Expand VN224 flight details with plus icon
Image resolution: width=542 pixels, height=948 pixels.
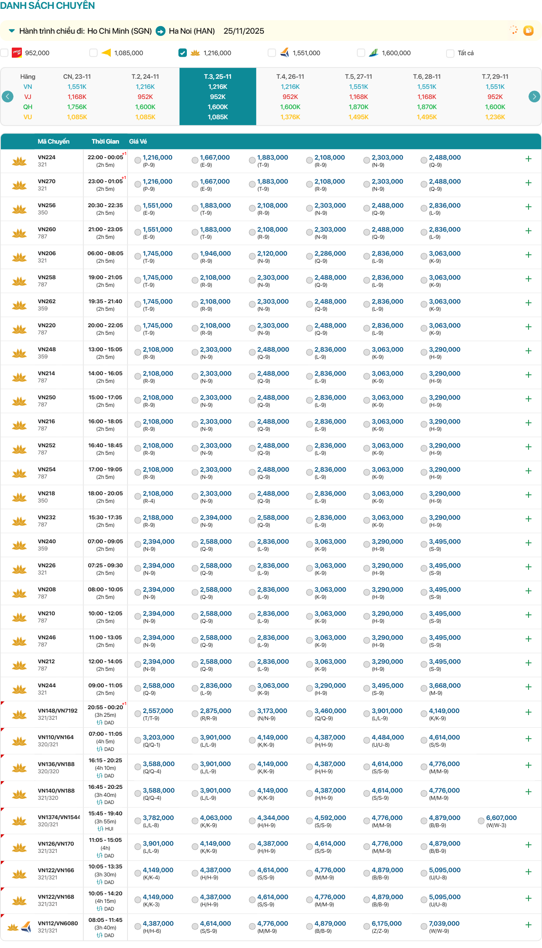(529, 159)
